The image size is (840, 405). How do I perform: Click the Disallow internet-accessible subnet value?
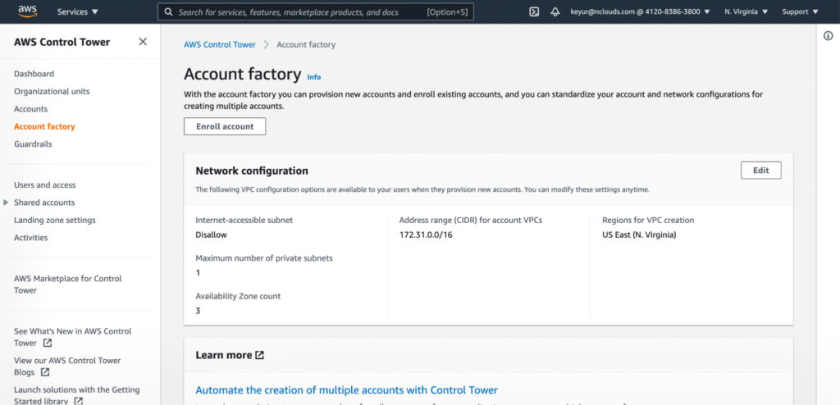click(x=211, y=234)
